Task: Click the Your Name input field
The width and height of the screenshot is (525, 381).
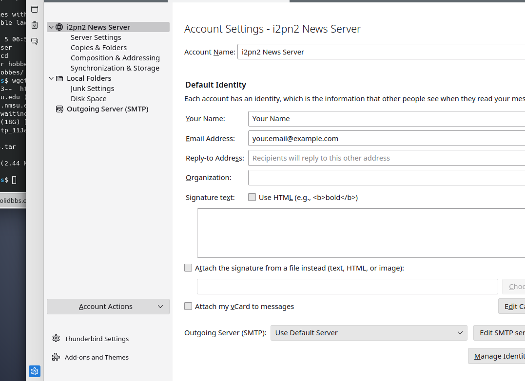Action: pyautogui.click(x=387, y=119)
